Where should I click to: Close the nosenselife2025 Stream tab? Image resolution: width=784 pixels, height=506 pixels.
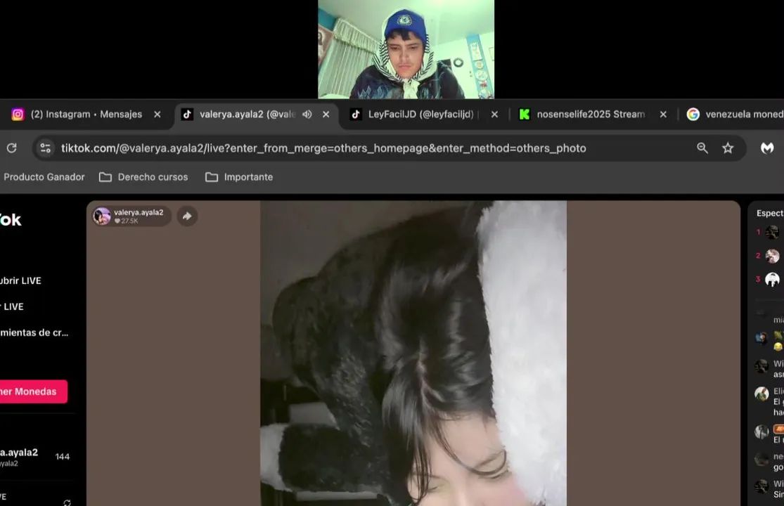pyautogui.click(x=663, y=115)
